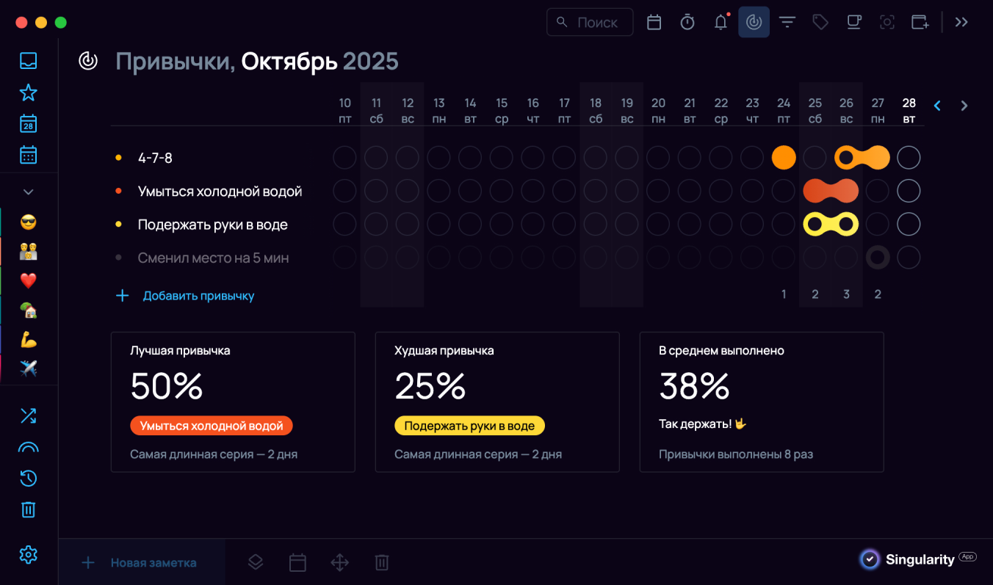The height and width of the screenshot is (585, 993).
Task: Expand hidden toolbar items with double chevron
Action: pyautogui.click(x=961, y=22)
